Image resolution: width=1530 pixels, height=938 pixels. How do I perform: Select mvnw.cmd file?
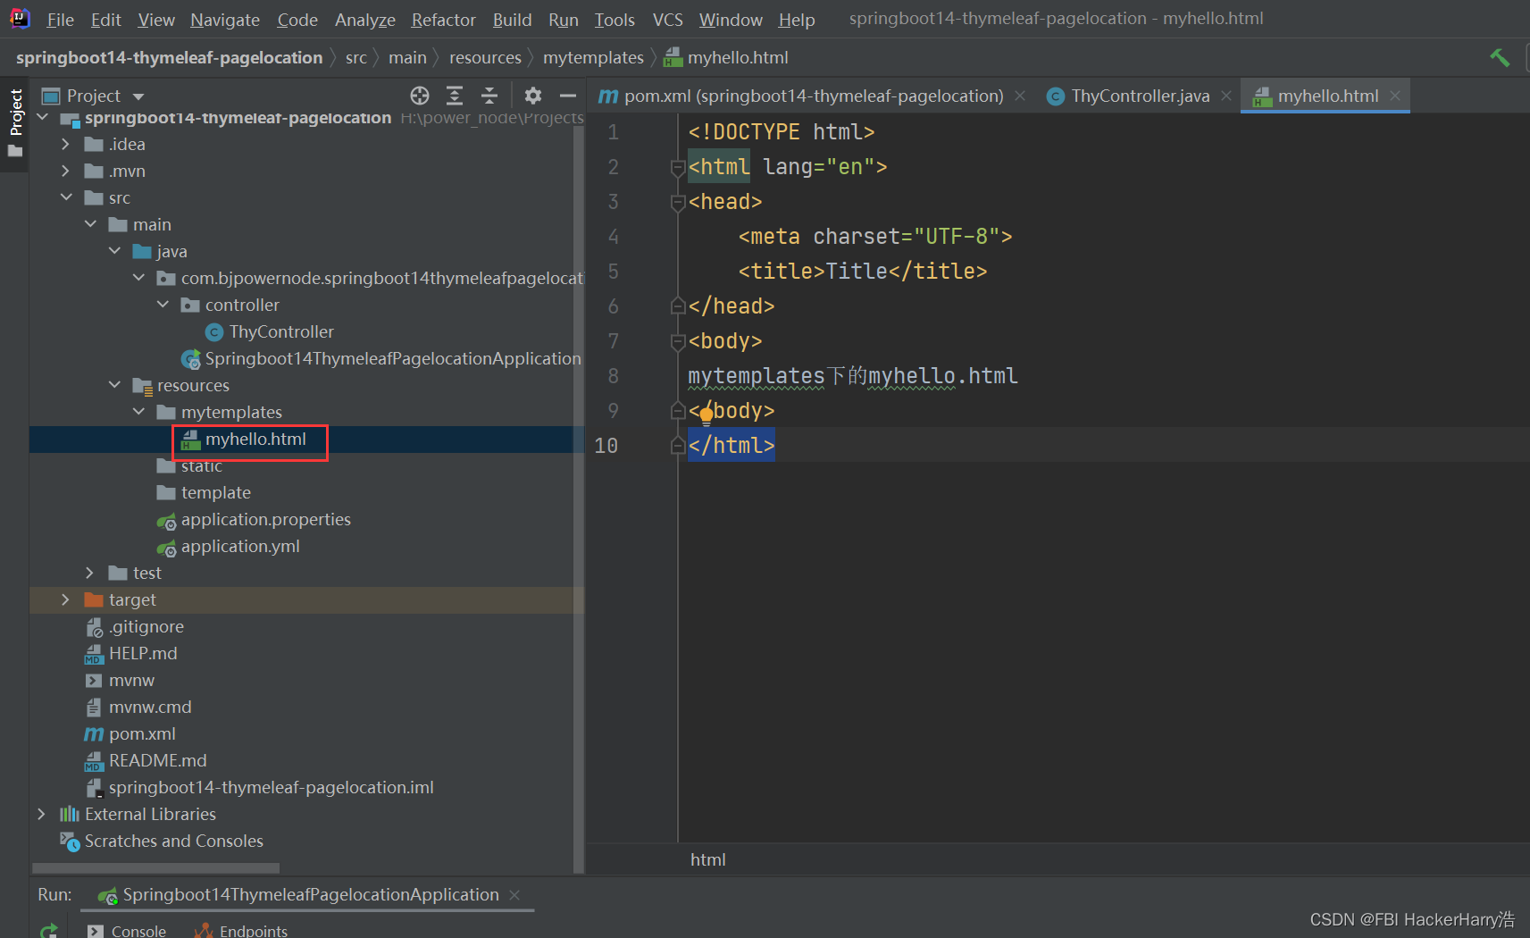(150, 707)
